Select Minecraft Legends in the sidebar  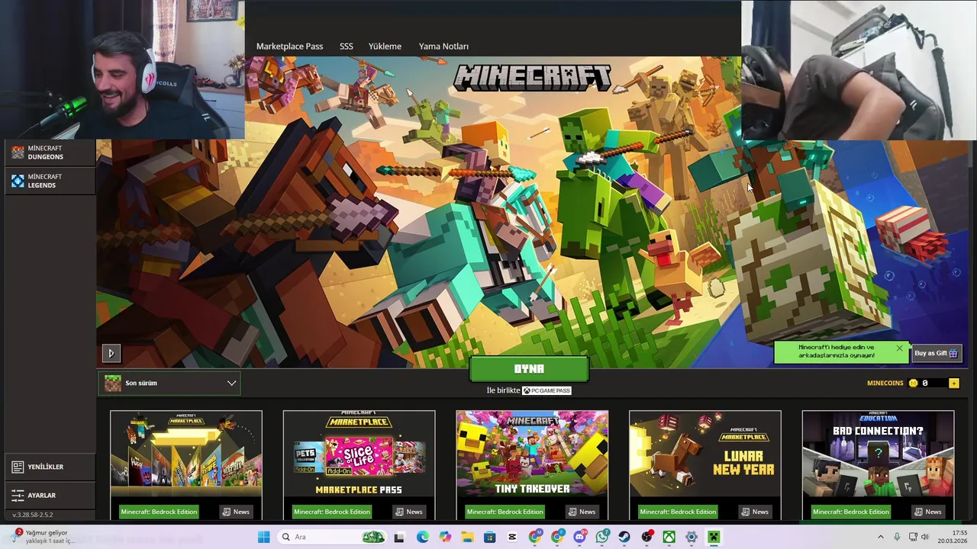[50, 181]
